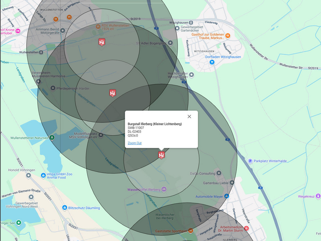Select the Wegekreuz attraction icon

pyautogui.click(x=318, y=196)
